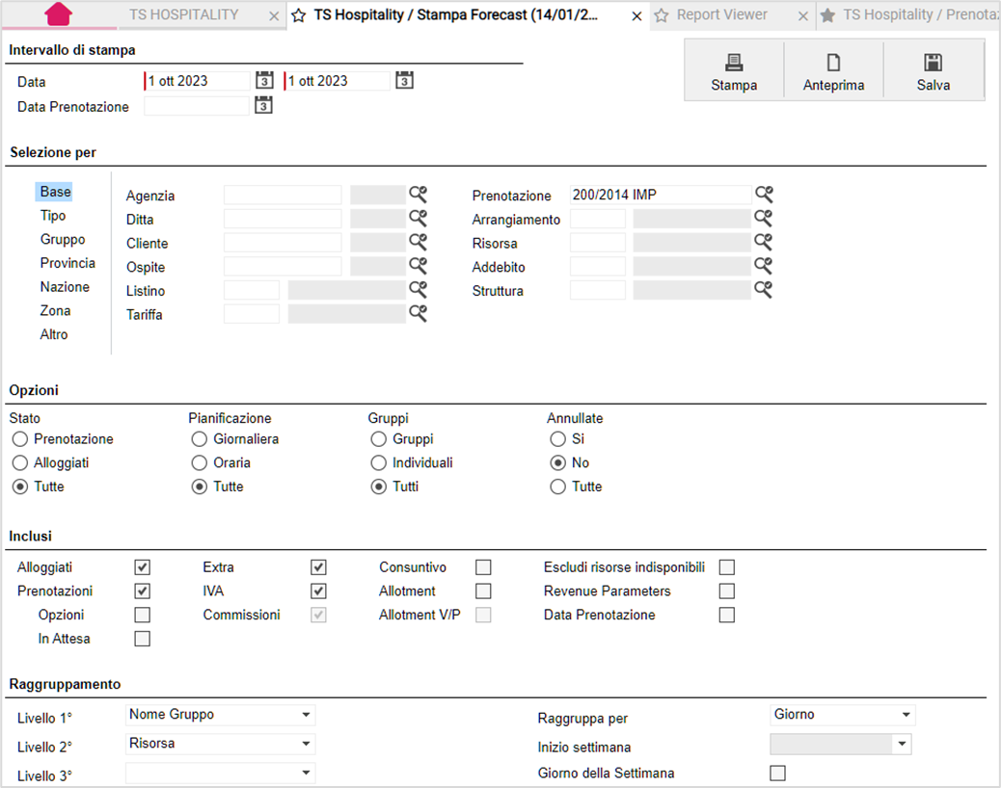The width and height of the screenshot is (1001, 788).
Task: Select Annullate Tutte radio
Action: point(558,486)
